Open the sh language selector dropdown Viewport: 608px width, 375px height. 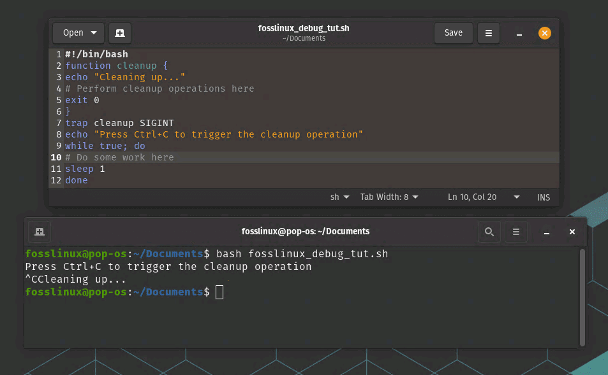pos(340,197)
